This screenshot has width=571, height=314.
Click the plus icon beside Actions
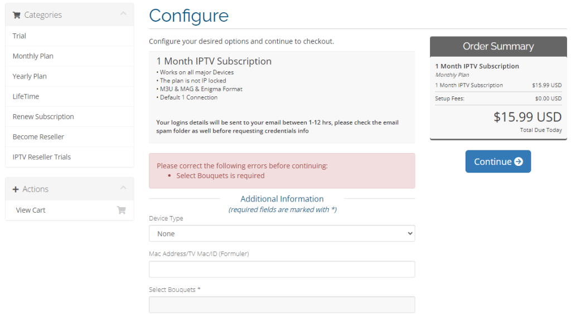[16, 189]
